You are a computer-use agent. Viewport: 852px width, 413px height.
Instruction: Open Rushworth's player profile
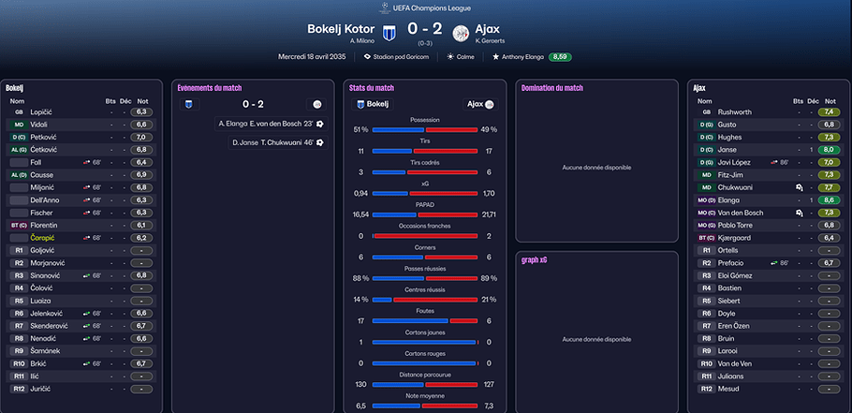[735, 111]
